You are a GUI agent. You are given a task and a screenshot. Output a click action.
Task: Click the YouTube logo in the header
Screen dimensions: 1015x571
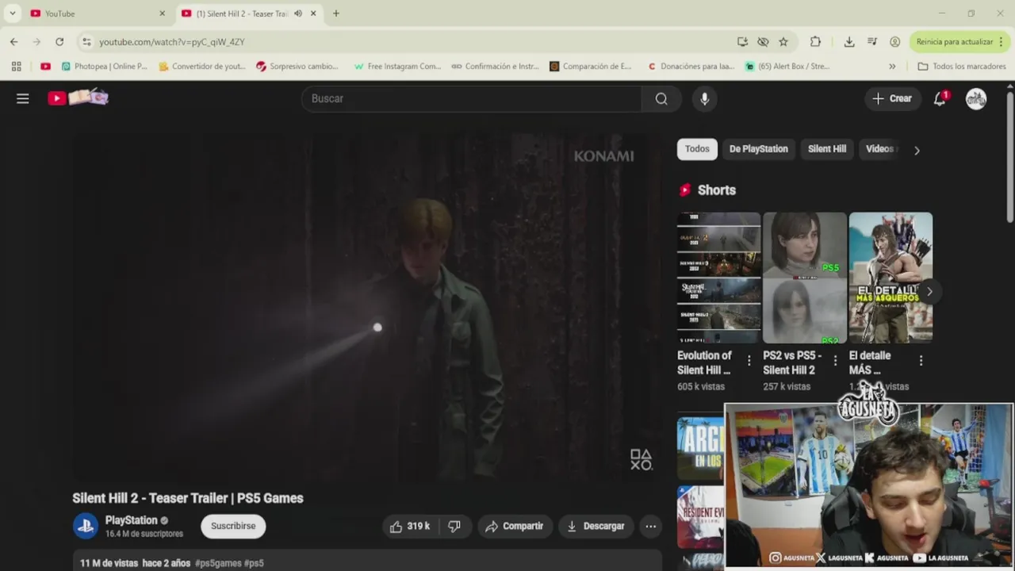[x=78, y=98]
